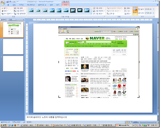
Task: Redo action in Quick Access toolbar
Action: tap(14, 2)
